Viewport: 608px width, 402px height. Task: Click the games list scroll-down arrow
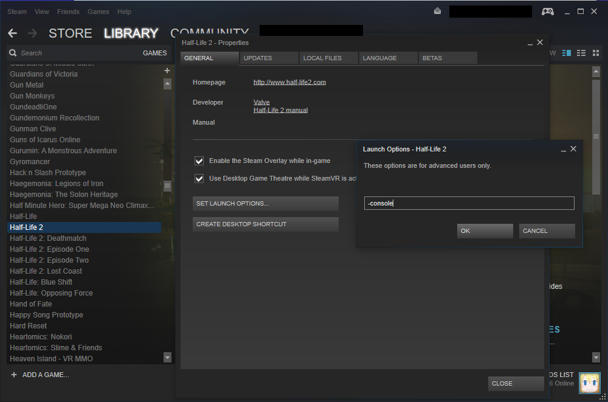tap(168, 357)
